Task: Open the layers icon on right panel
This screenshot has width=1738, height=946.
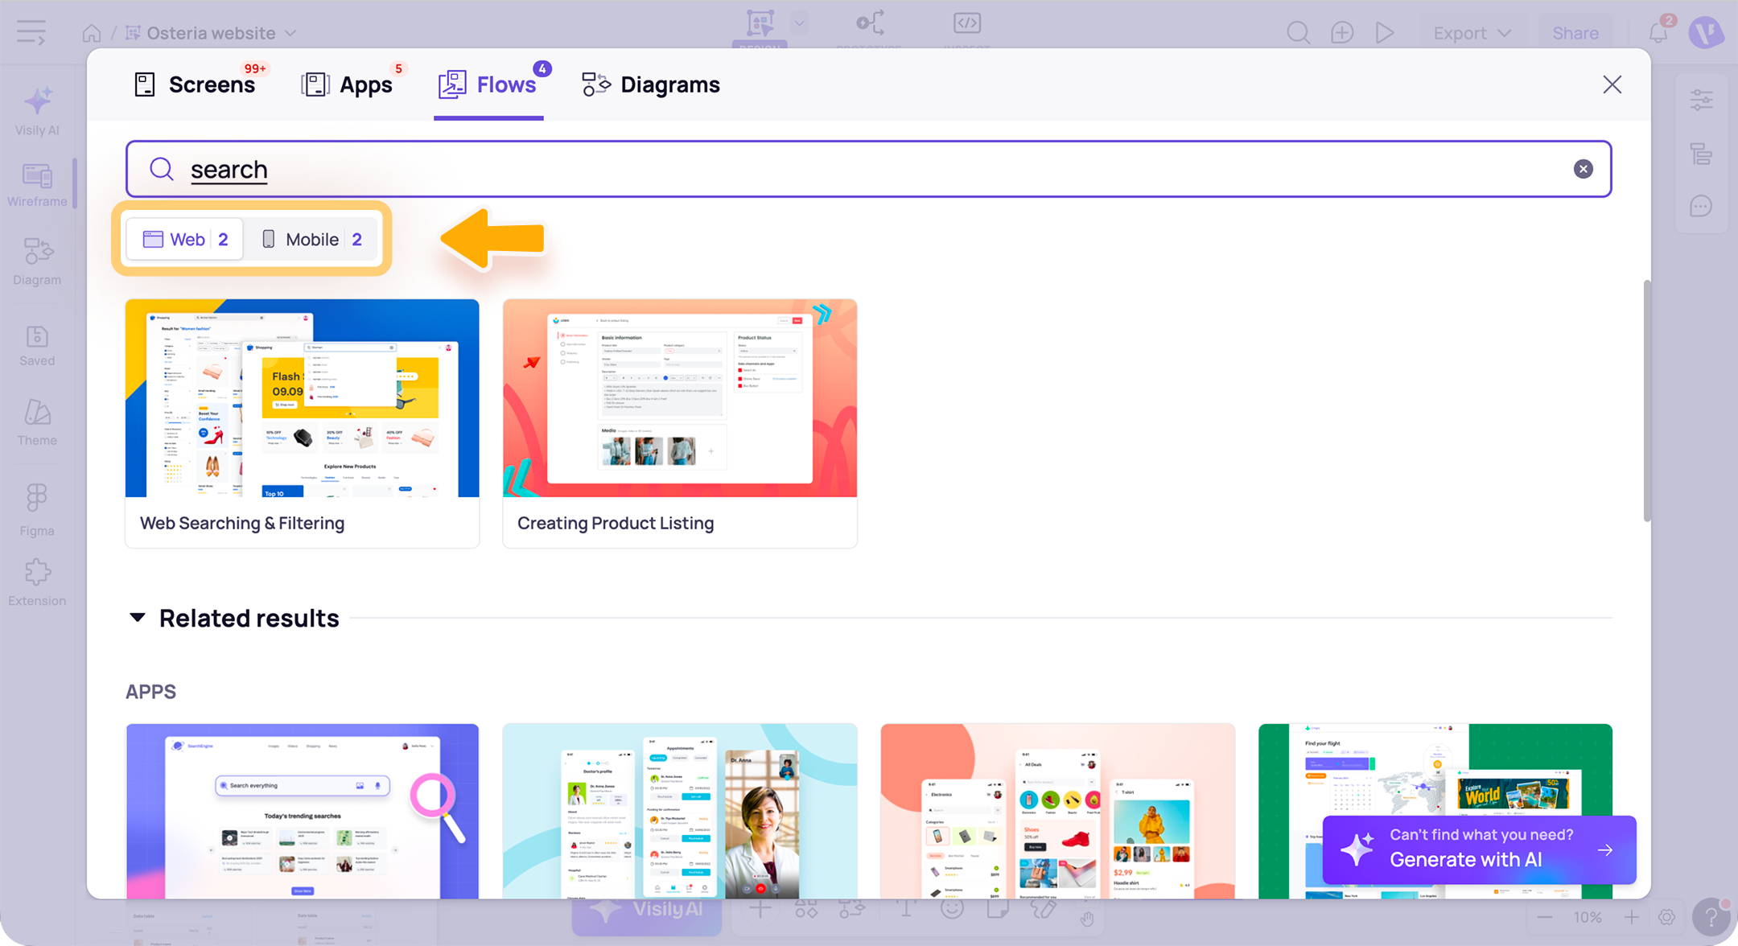Action: point(1702,154)
